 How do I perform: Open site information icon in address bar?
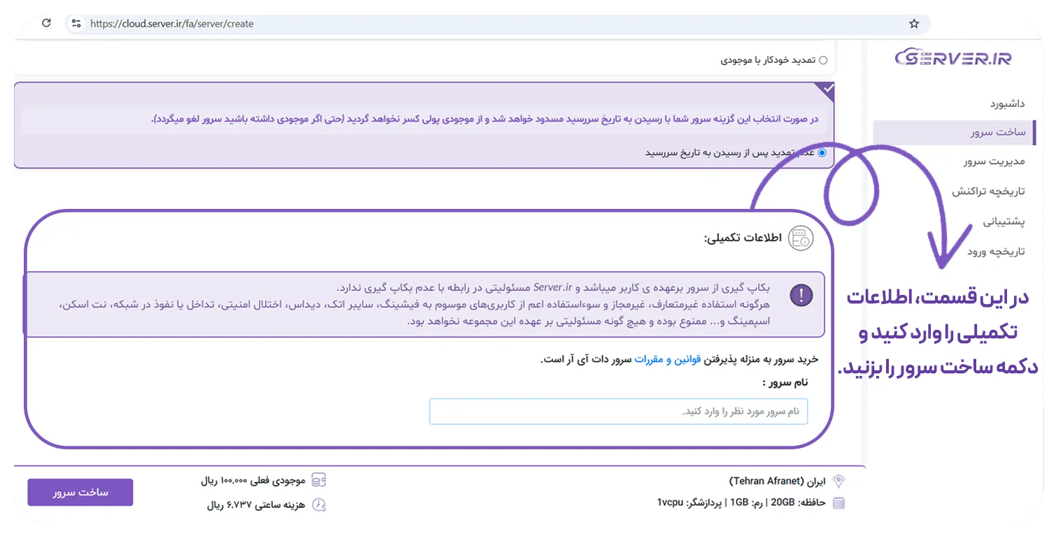point(76,23)
